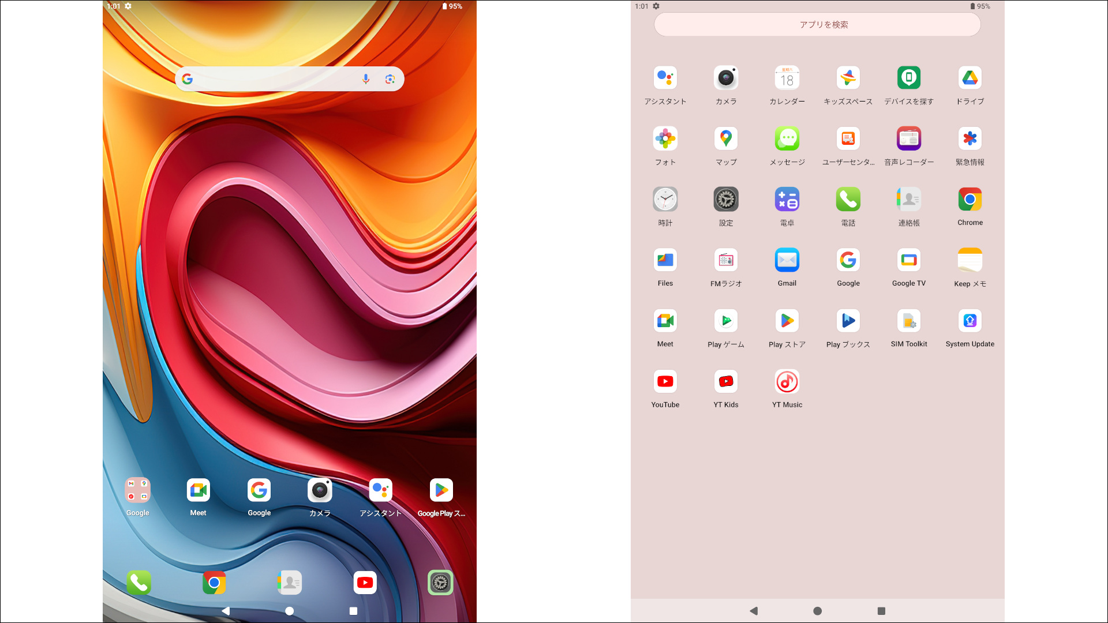Open Settings from the home dock

pyautogui.click(x=440, y=583)
